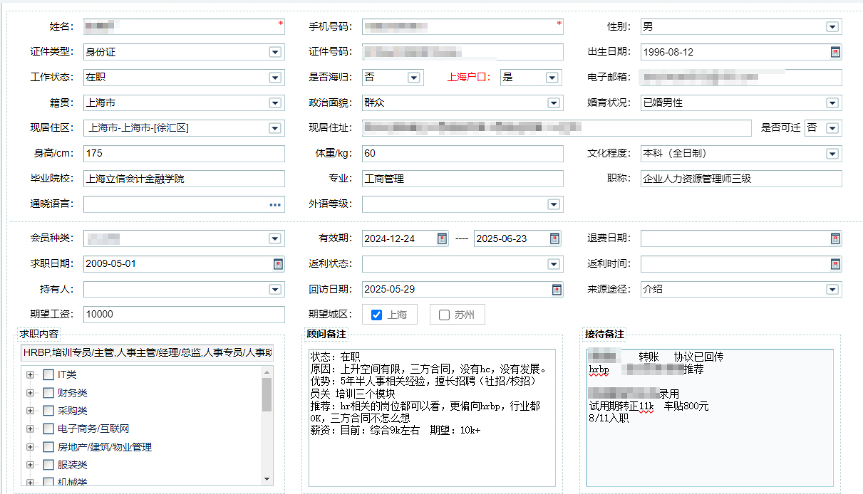The image size is (863, 494).
Task: Check the 财务类 category checkbox
Action: click(48, 393)
